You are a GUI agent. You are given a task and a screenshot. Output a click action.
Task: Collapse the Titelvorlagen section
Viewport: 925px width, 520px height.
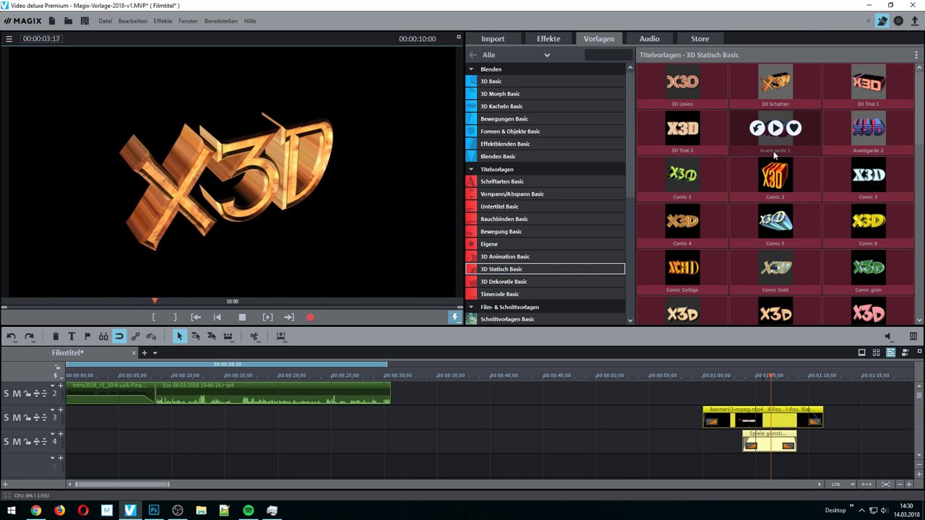(471, 169)
